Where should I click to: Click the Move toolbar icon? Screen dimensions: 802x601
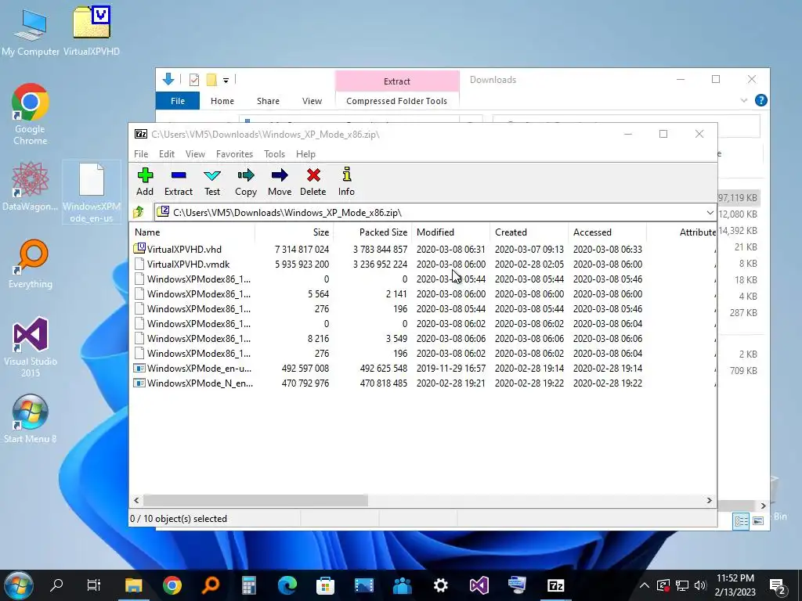tap(280, 182)
